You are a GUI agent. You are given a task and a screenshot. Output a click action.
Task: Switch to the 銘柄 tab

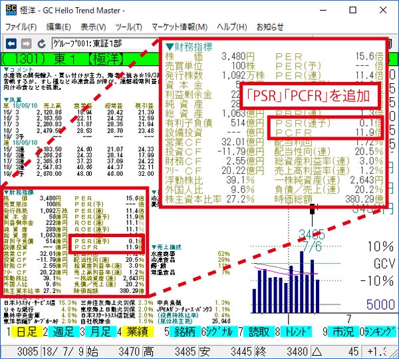pyautogui.click(x=185, y=332)
